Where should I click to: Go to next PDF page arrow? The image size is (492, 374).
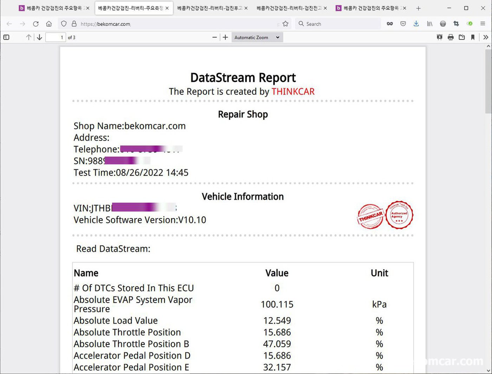(x=39, y=37)
